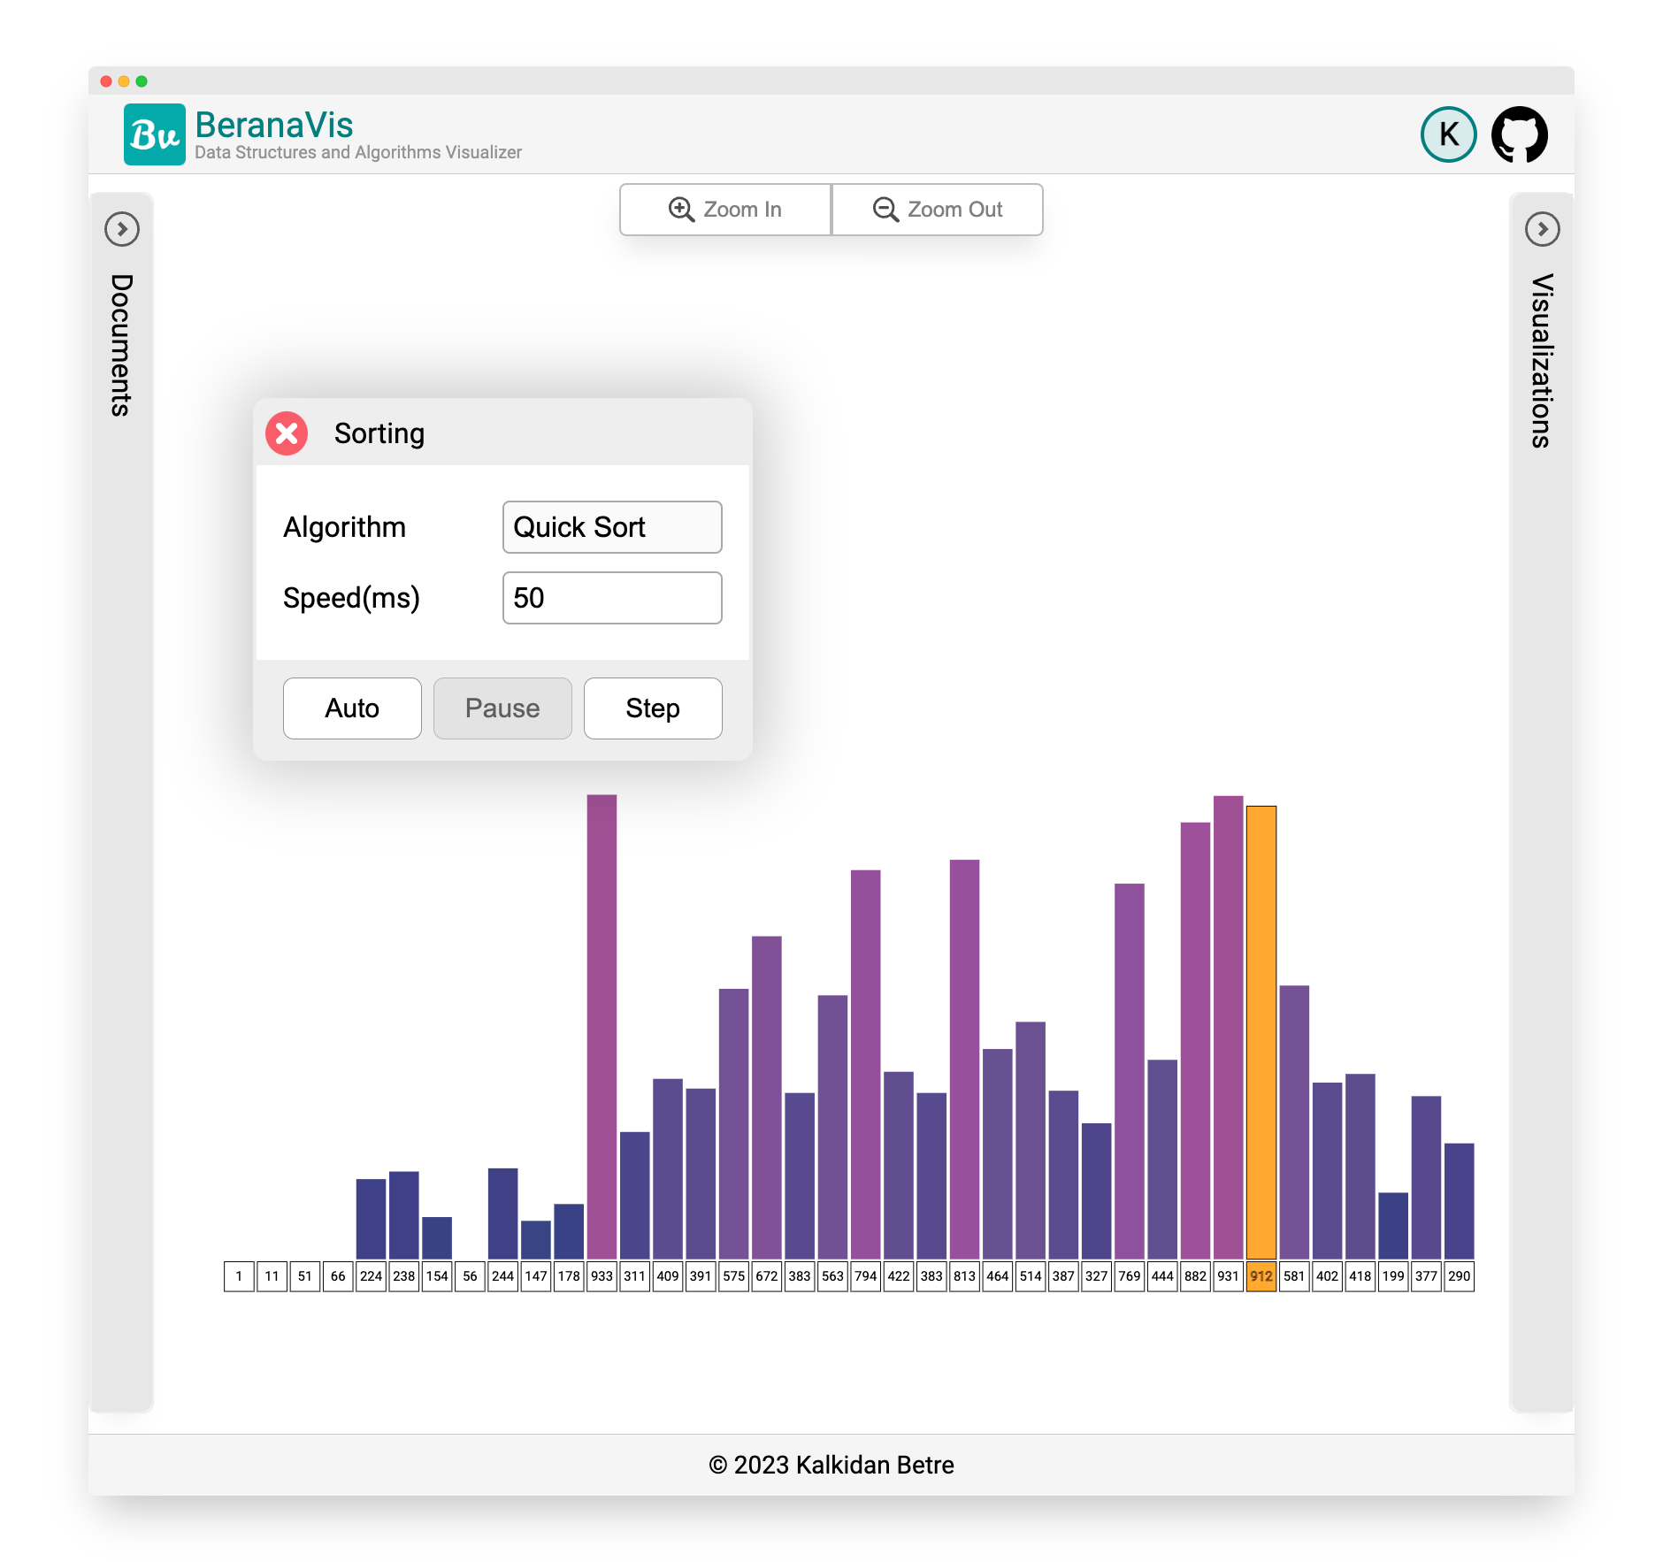Click the Zoom In button
Image resolution: width=1663 pixels, height=1562 pixels.
tap(725, 210)
